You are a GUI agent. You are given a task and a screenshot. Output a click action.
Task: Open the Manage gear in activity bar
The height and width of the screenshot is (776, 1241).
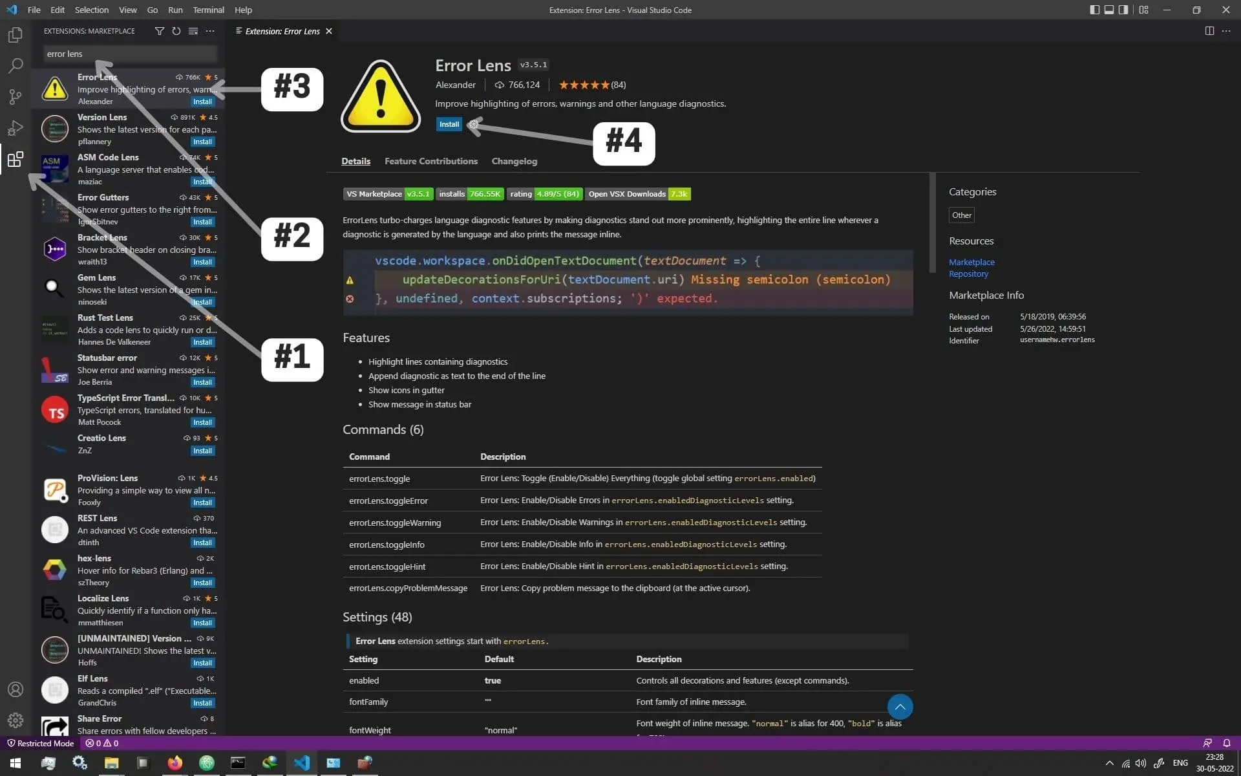[16, 720]
